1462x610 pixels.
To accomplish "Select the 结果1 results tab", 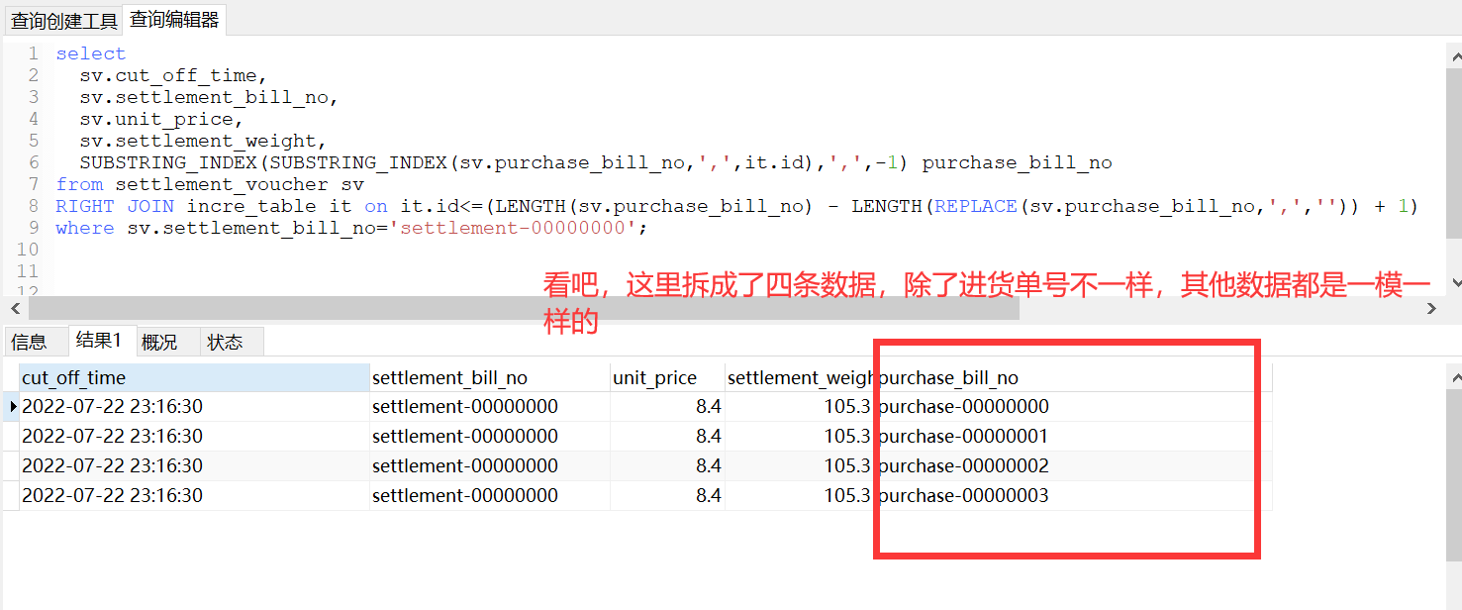I will tap(100, 341).
